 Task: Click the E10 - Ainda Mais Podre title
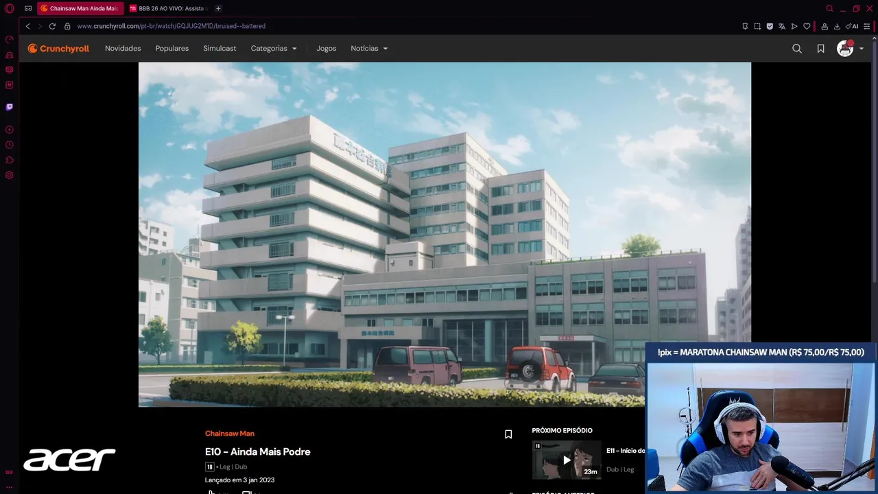coord(258,451)
